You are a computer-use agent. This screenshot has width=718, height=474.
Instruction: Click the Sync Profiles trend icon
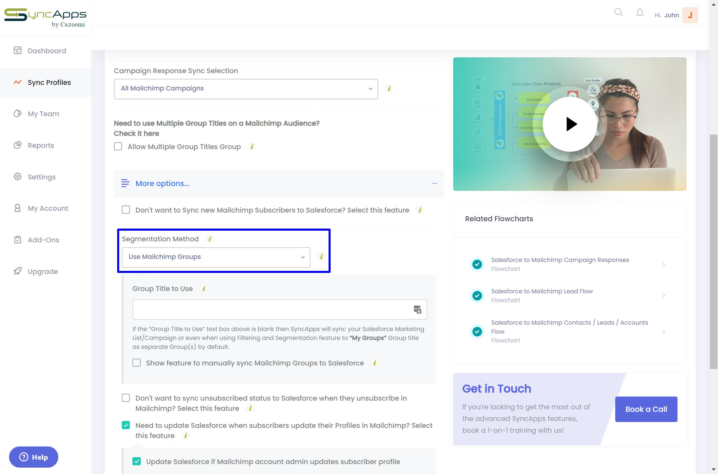pos(18,82)
